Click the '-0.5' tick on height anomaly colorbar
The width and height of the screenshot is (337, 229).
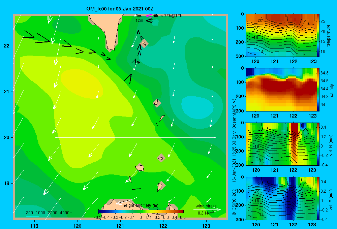click(x=98, y=218)
